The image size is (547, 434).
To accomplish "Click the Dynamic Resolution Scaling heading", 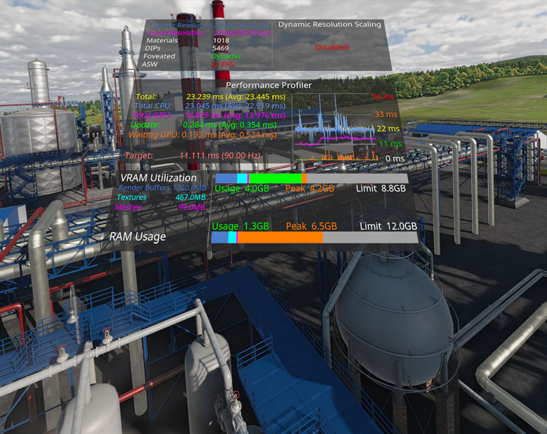I will pos(330,25).
